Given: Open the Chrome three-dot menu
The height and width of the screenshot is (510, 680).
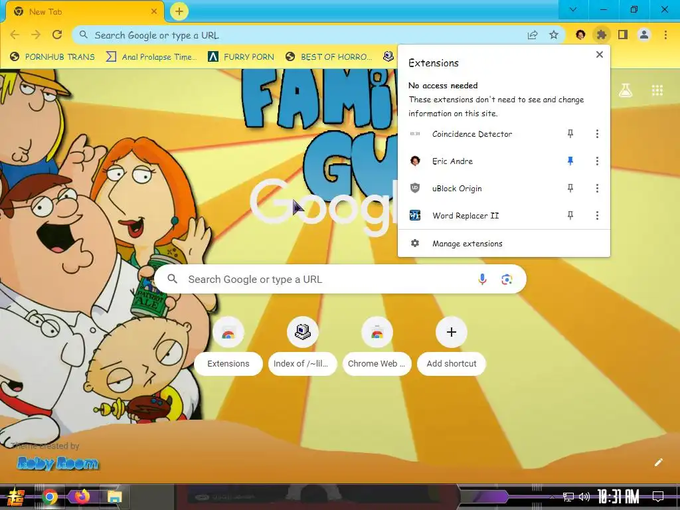Looking at the screenshot, I should point(665,35).
